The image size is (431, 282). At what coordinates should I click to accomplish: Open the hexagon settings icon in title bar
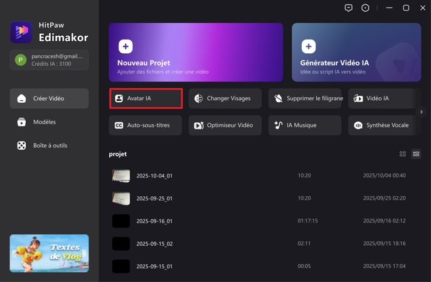click(366, 8)
